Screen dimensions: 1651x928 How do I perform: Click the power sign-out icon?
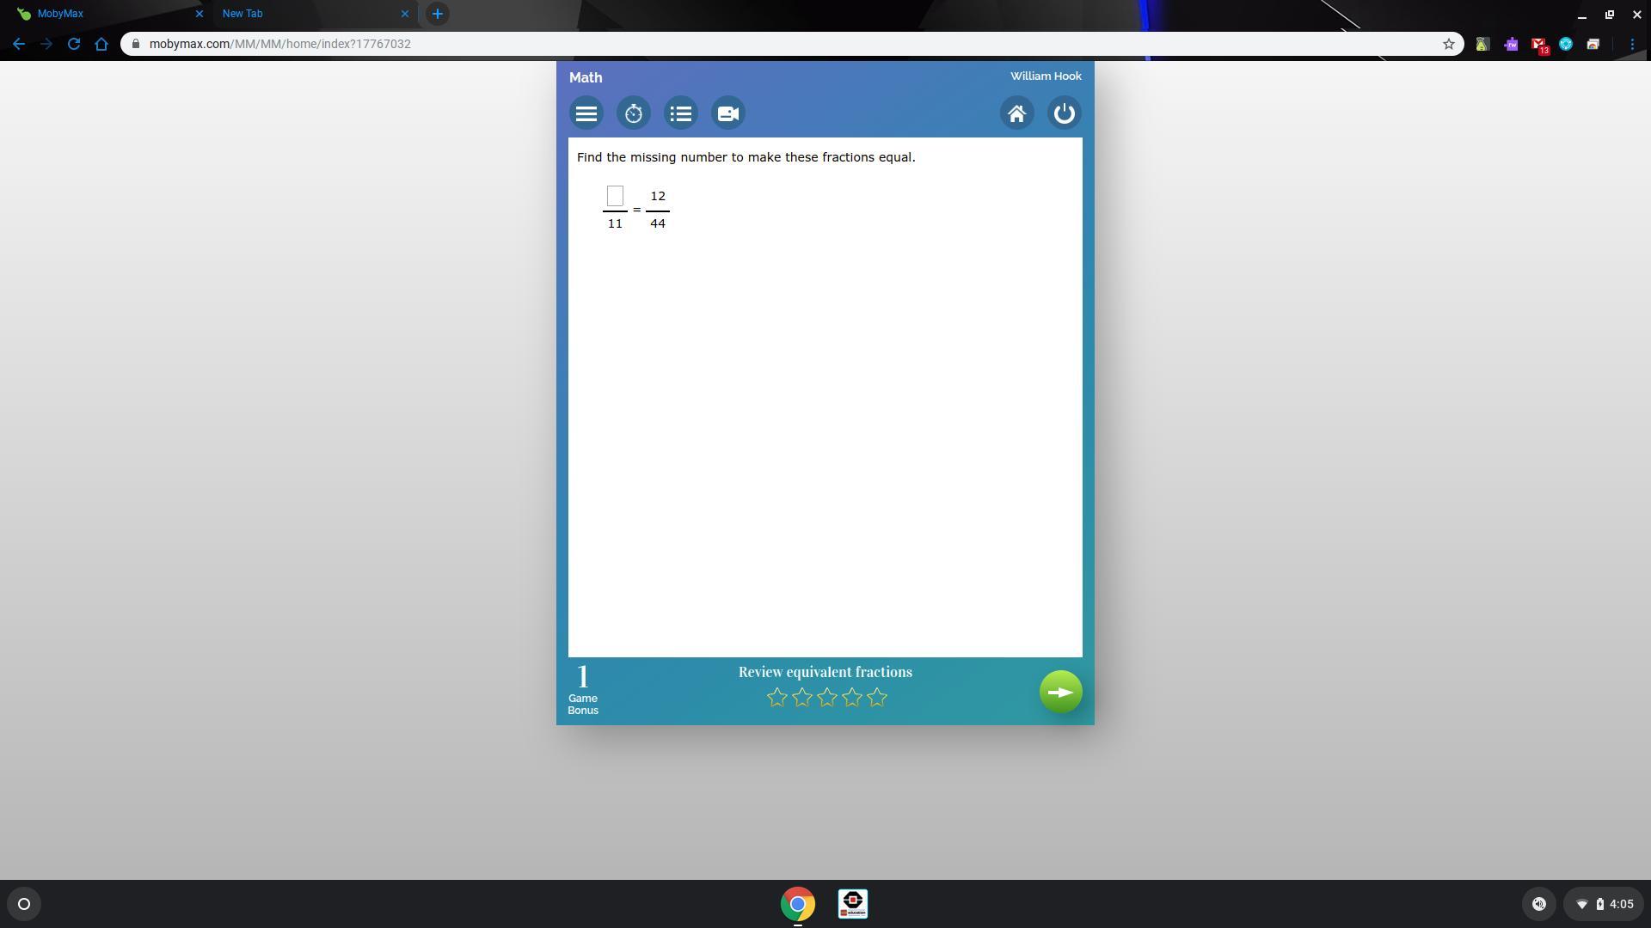pos(1064,113)
